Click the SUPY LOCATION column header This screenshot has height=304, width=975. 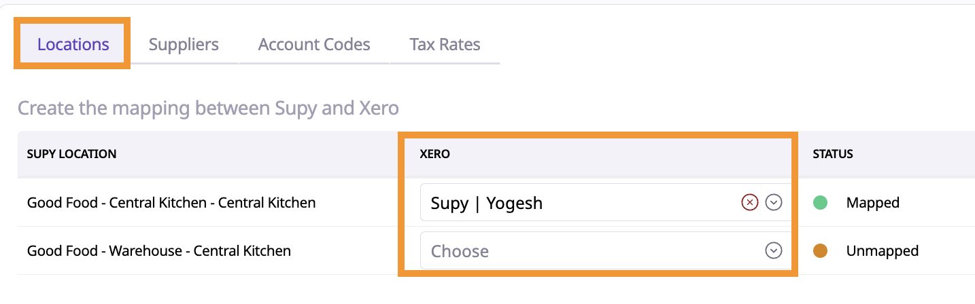[71, 154]
